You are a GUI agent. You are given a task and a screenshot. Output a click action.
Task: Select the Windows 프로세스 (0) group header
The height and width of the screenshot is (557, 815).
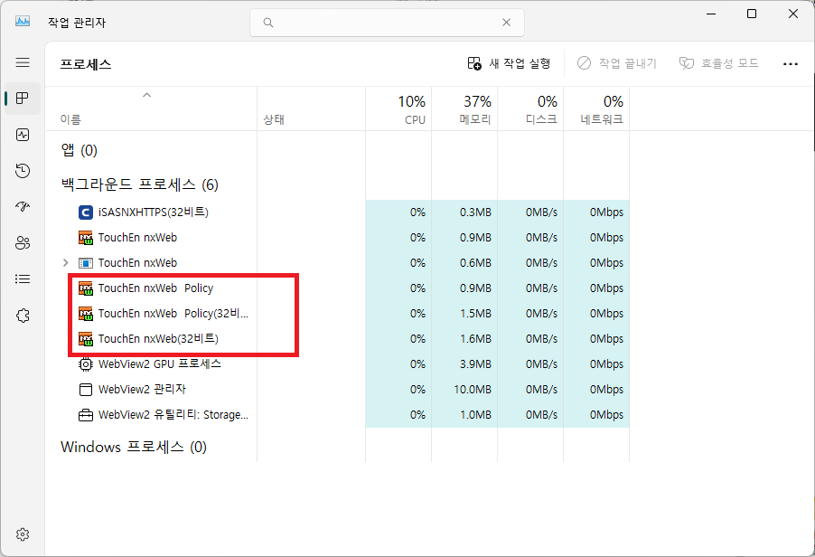pos(134,447)
